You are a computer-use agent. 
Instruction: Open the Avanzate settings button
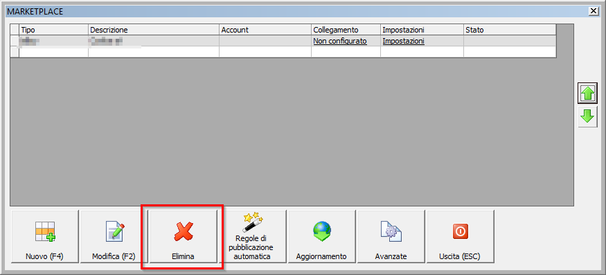(391, 236)
